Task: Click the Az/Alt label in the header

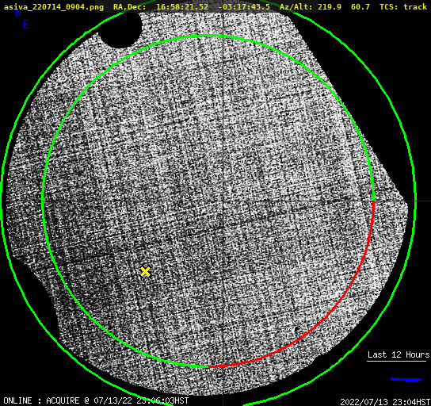Action: tap(296, 6)
